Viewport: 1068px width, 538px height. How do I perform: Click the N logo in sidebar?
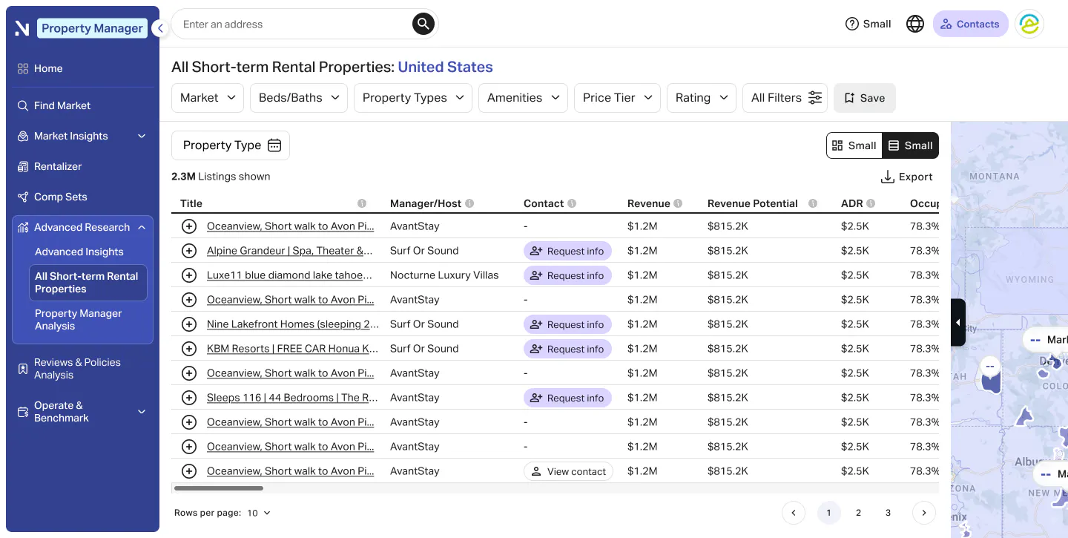pyautogui.click(x=22, y=28)
